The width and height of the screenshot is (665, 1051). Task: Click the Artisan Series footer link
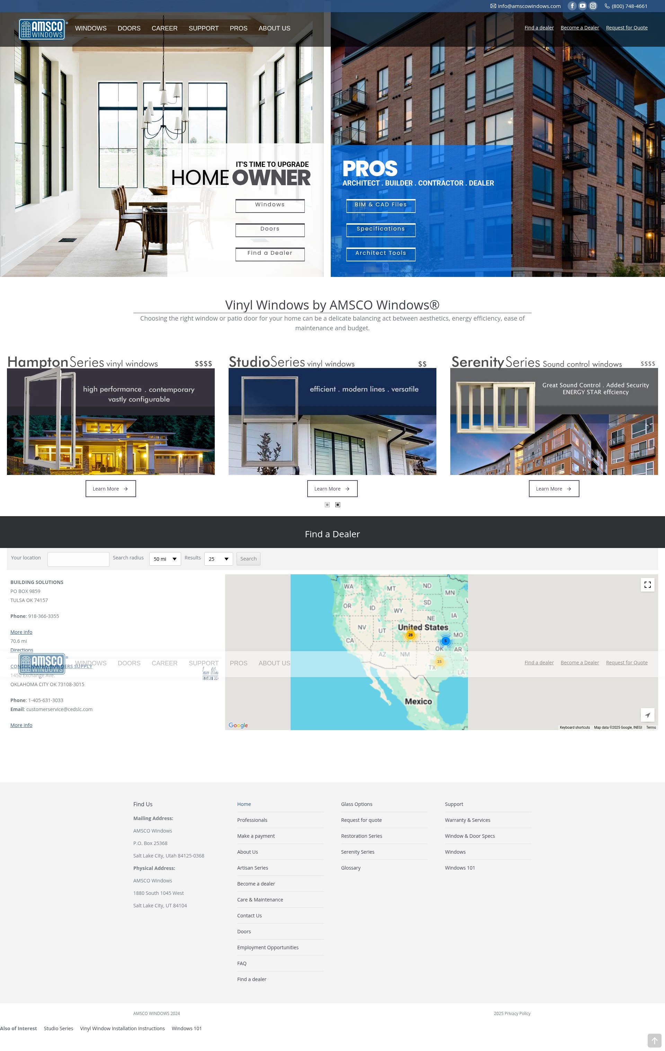coord(253,868)
